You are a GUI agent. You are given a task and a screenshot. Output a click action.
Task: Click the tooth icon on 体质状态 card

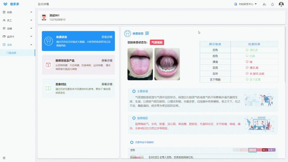(48, 40)
